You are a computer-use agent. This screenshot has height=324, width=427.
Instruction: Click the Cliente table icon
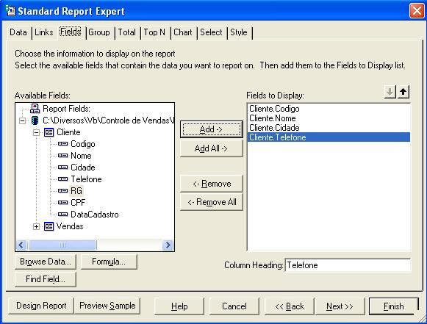pos(49,132)
